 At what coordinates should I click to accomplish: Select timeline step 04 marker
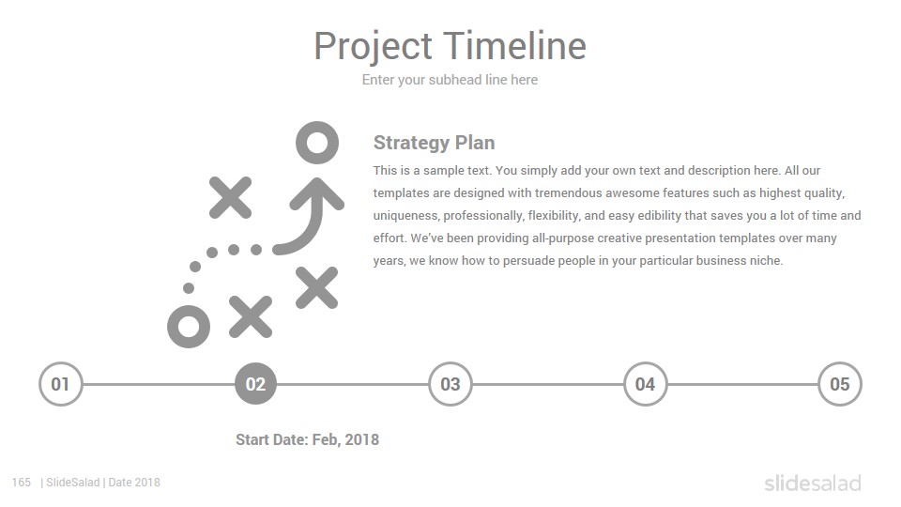(x=646, y=384)
